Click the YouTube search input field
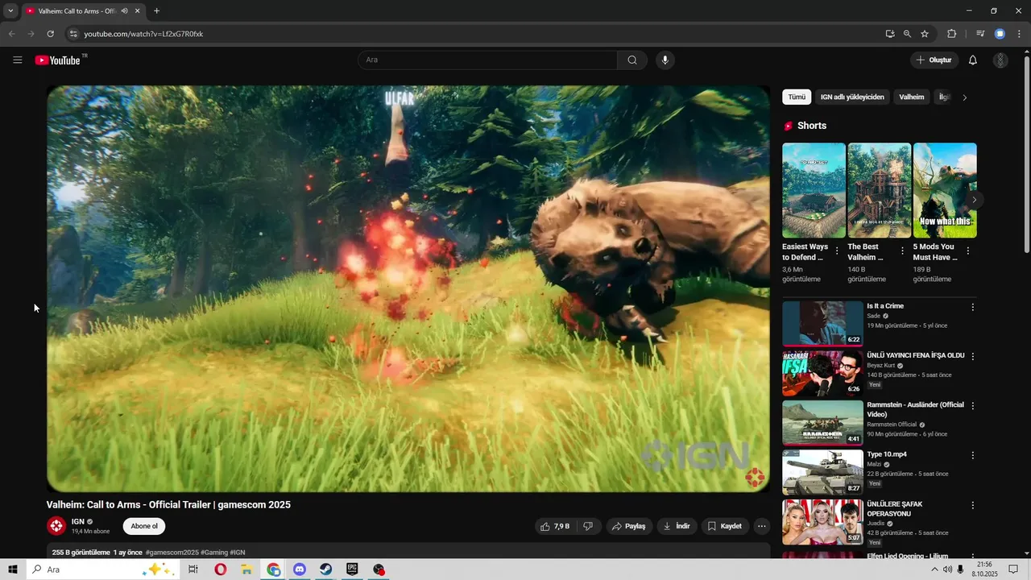The height and width of the screenshot is (580, 1031). point(487,60)
